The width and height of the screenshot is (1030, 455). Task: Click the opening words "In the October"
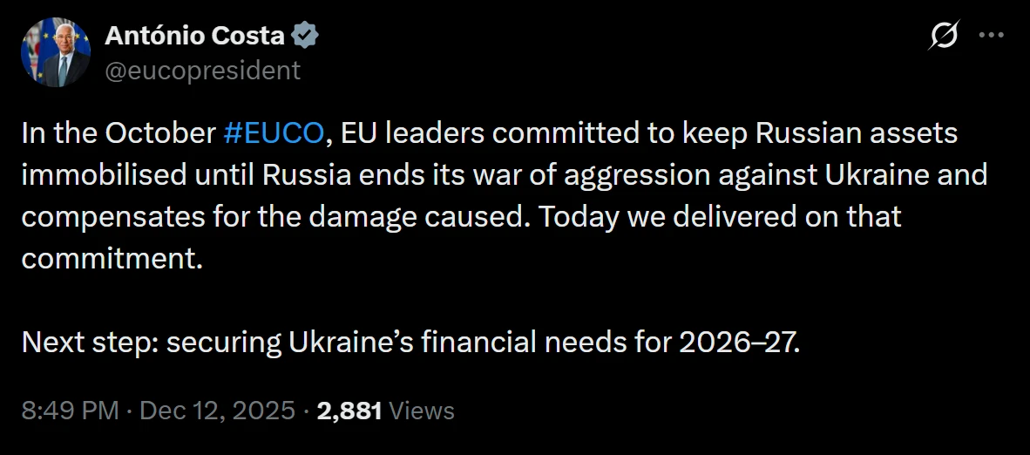coord(118,133)
